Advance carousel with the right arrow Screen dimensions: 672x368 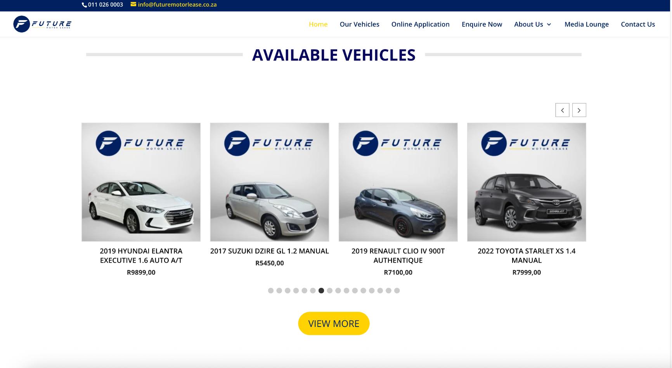(x=579, y=110)
